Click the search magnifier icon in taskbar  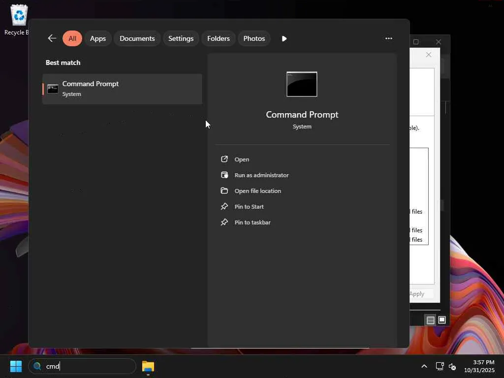coord(37,366)
